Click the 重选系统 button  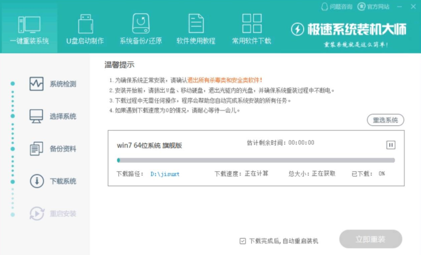click(385, 120)
